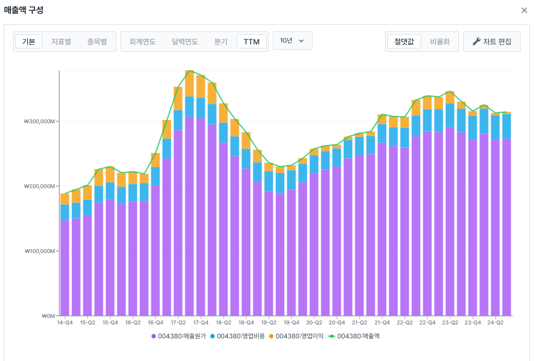Screen dimensions: 535x361
Task: Select 달력연도 period option
Action: click(185, 42)
